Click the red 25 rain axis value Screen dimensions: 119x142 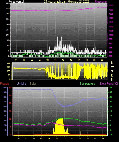pyautogui.click(x=10, y=95)
